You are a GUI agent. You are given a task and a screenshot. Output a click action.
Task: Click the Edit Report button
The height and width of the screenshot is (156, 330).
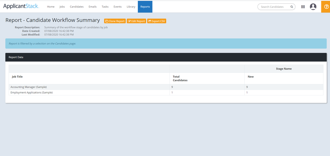pyautogui.click(x=137, y=21)
